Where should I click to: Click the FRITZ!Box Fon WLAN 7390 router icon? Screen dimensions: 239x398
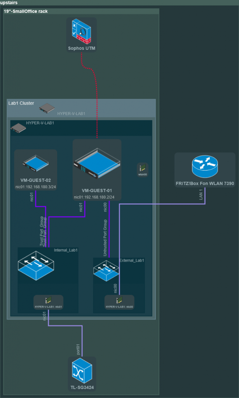tap(205, 167)
